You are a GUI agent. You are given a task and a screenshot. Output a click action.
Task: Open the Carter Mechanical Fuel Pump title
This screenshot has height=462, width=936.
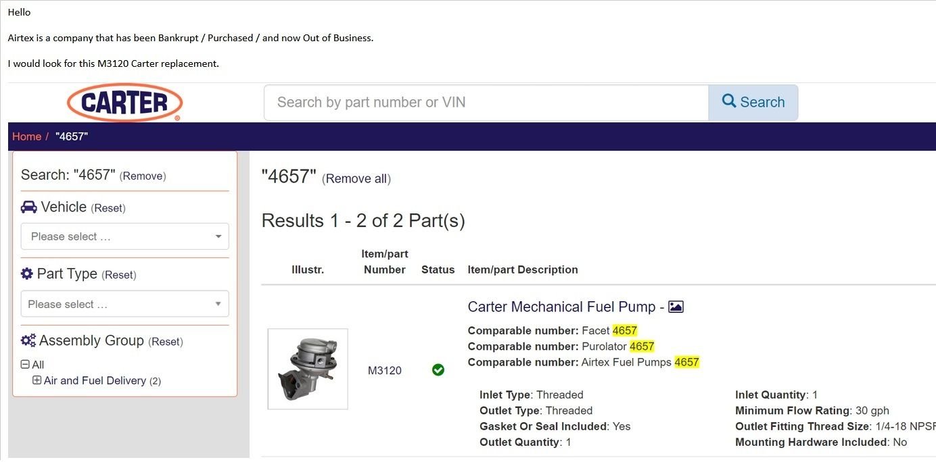pyautogui.click(x=561, y=307)
